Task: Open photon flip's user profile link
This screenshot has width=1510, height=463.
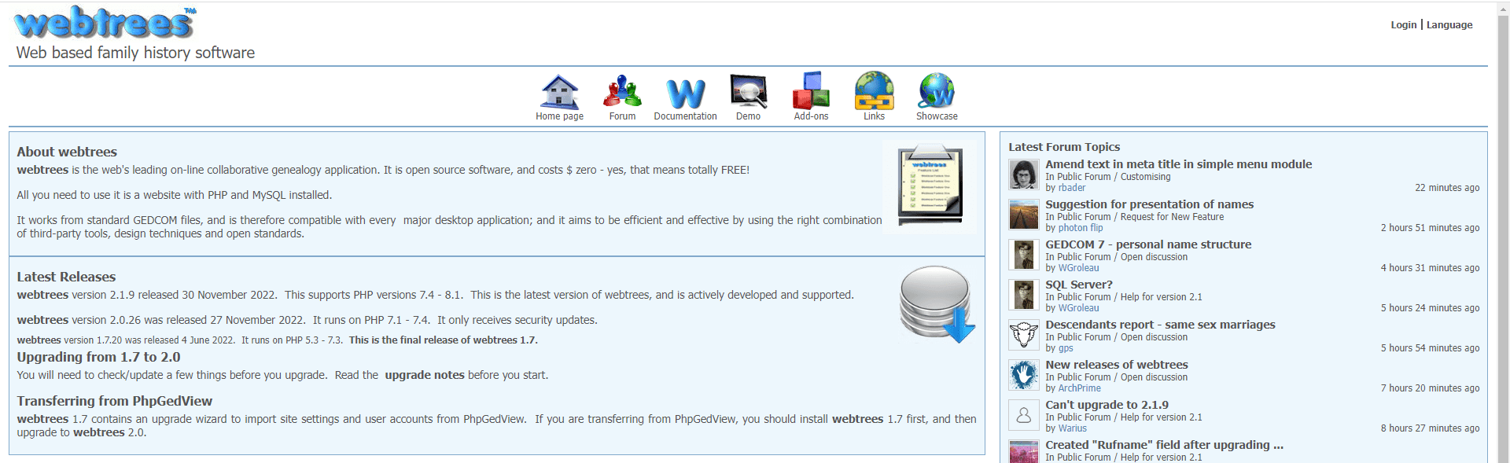Action: (1081, 228)
